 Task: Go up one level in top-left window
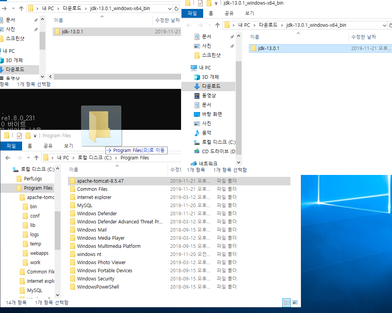pos(21,9)
